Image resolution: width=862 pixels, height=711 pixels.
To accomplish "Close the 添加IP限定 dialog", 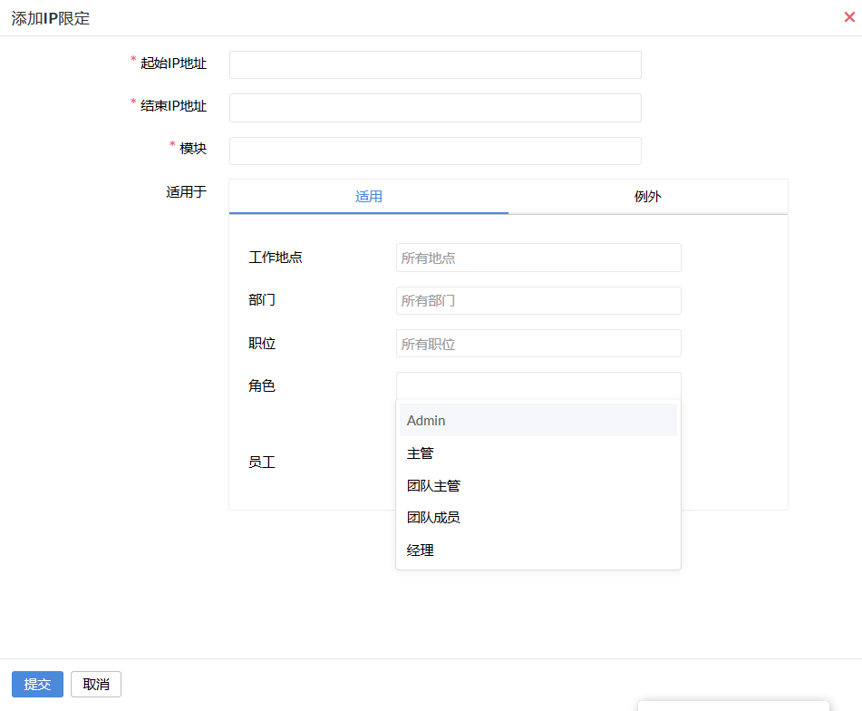I will click(x=848, y=16).
